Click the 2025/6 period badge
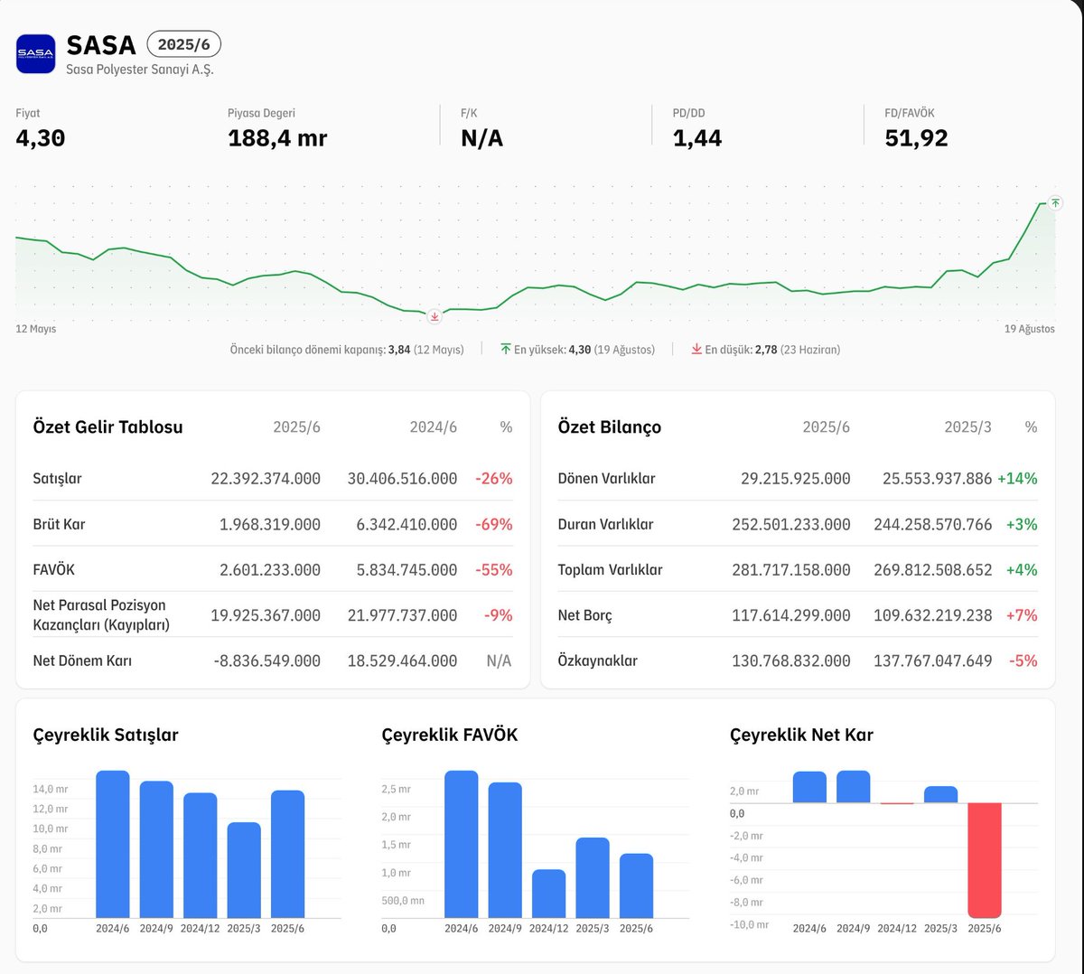Viewport: 1084px width, 974px height. click(x=184, y=44)
